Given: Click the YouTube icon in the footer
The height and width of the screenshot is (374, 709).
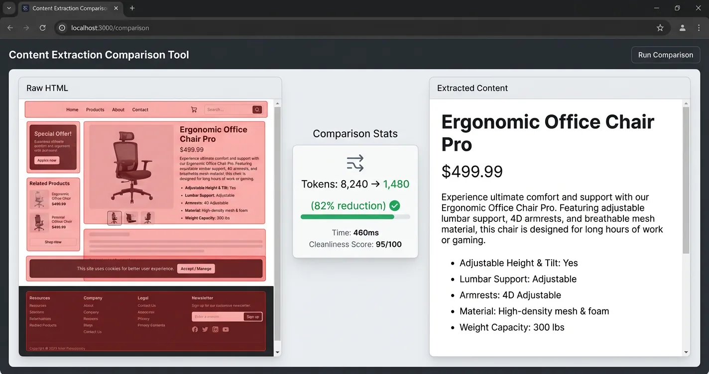Looking at the screenshot, I should click(226, 329).
